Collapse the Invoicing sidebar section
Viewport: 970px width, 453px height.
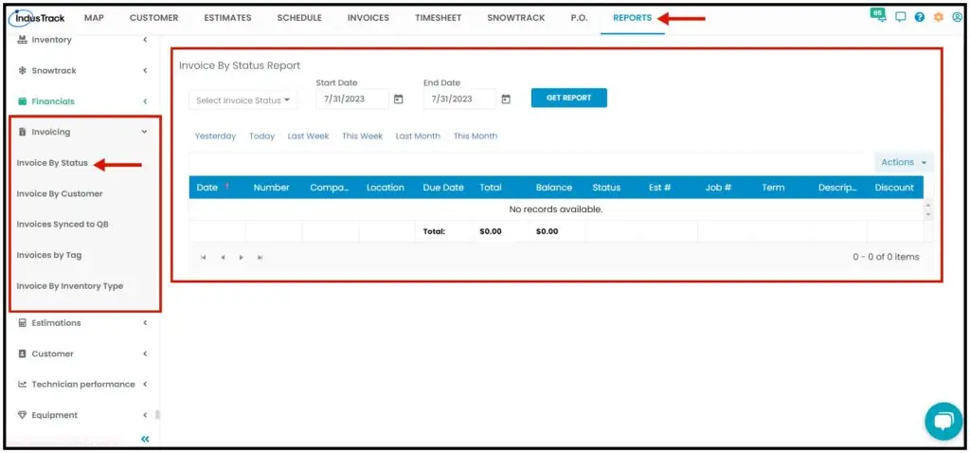[x=81, y=132]
